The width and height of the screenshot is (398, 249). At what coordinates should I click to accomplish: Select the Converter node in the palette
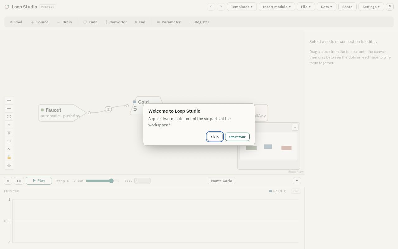(116, 22)
